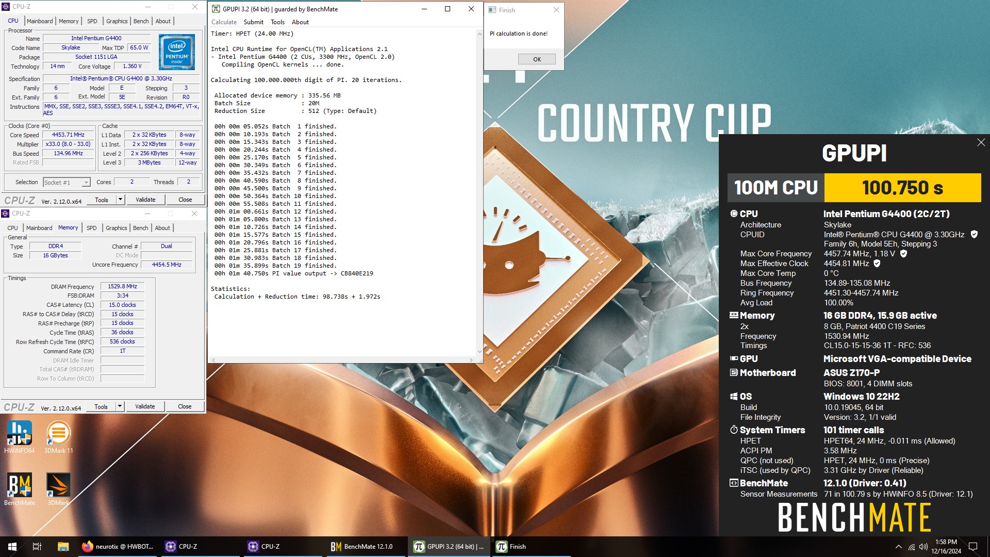This screenshot has height=557, width=990.
Task: Open Windows Start menu
Action: click(12, 547)
